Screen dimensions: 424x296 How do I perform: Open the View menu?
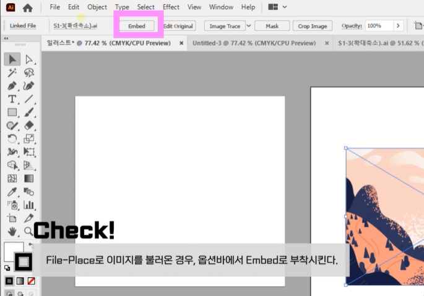point(194,7)
